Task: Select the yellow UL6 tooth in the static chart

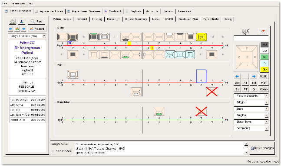Action: tap(201, 37)
